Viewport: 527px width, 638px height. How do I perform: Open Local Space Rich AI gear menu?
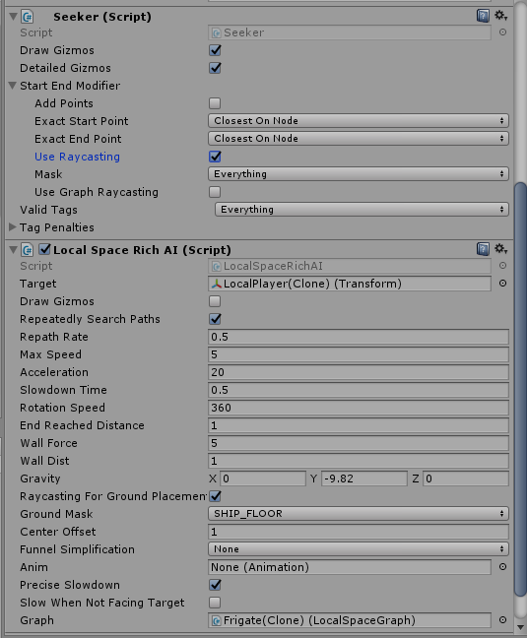[500, 249]
